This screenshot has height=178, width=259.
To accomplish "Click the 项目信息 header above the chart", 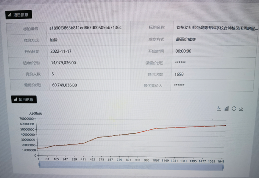I will click(x=23, y=100).
